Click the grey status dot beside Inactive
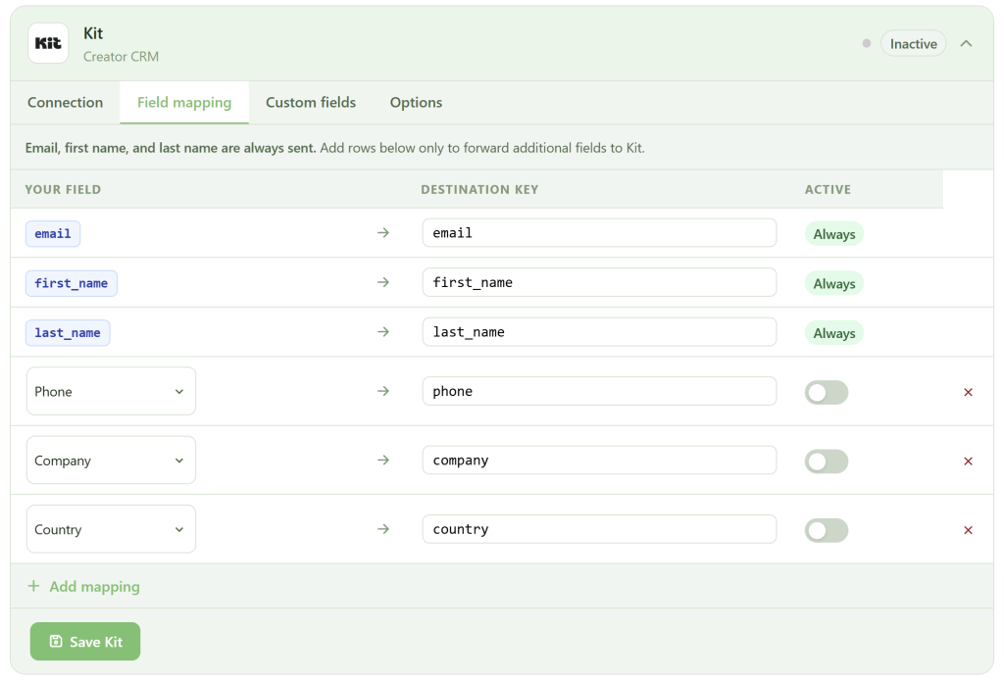The image size is (1004, 680). 867,43
